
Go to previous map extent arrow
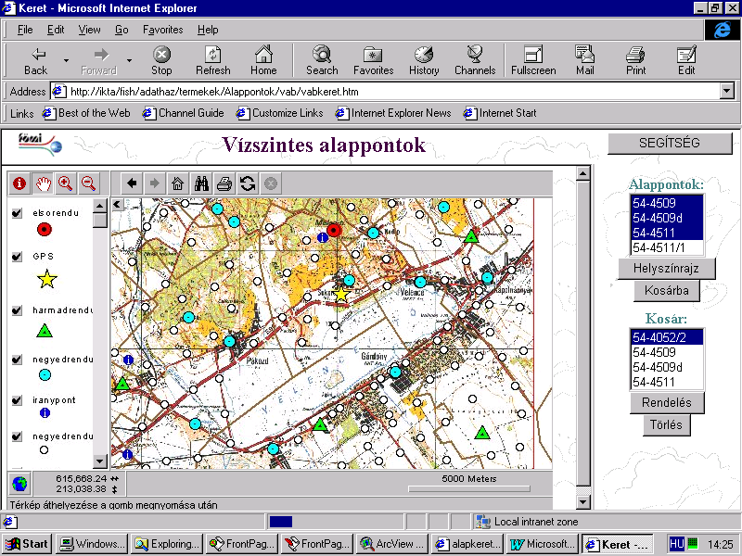pyautogui.click(x=132, y=183)
